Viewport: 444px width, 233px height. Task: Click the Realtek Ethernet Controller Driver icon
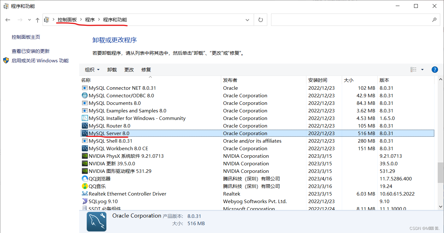(85, 194)
